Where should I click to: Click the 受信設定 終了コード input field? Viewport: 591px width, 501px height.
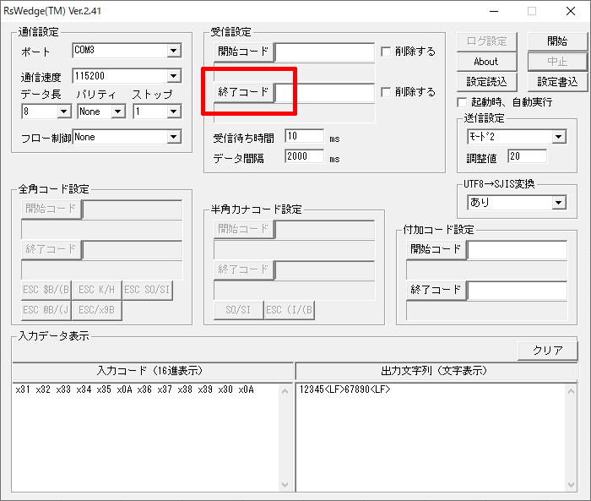point(325,92)
